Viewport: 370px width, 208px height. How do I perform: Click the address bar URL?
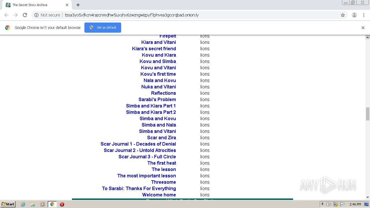click(x=132, y=15)
